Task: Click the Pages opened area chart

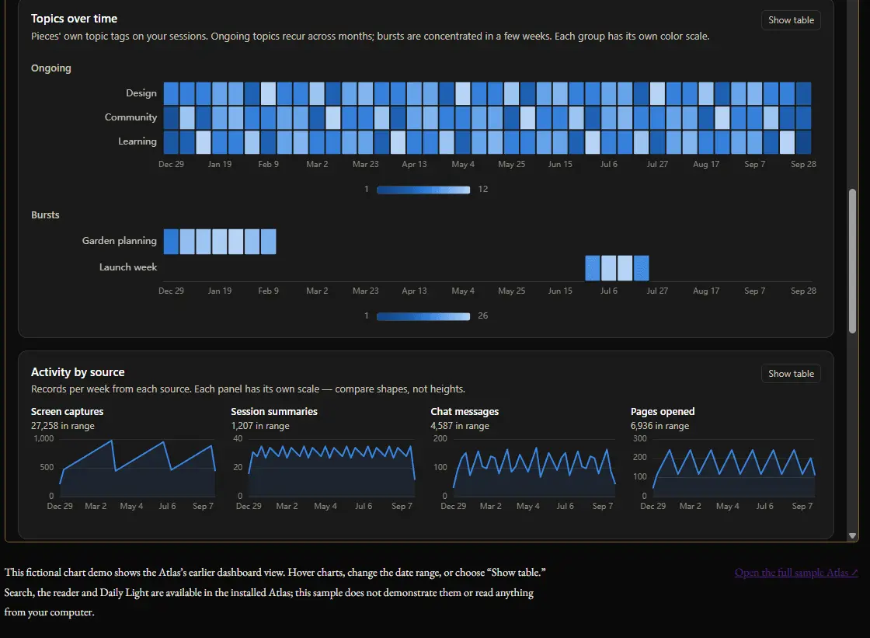Action: coord(734,468)
